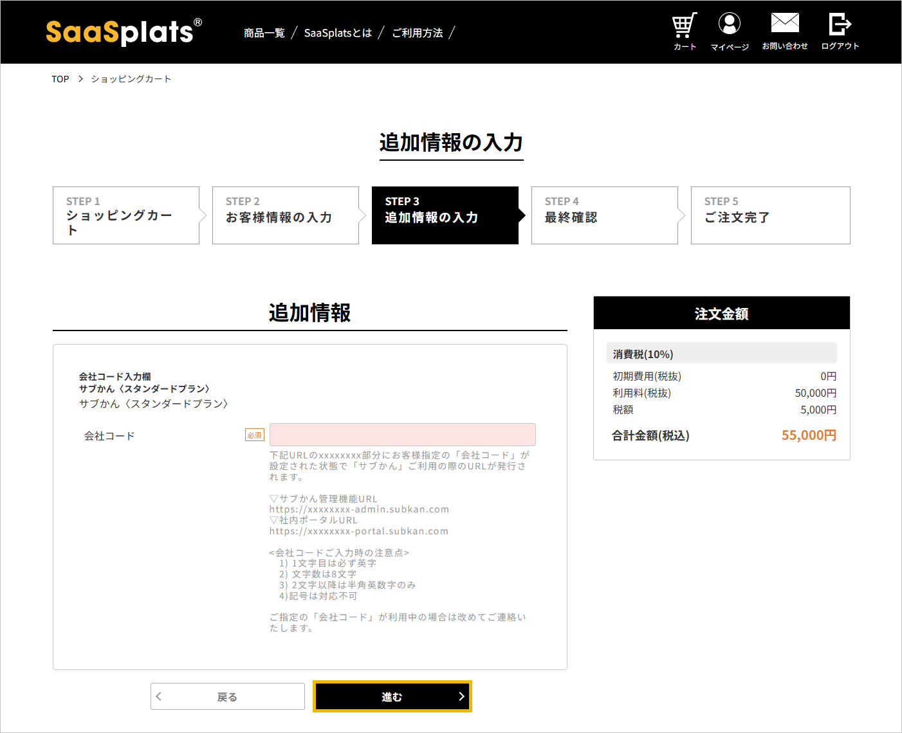Screen dimensions: 902x733
Task: Click the admin.subkan.com URL text
Action: pyautogui.click(x=359, y=509)
